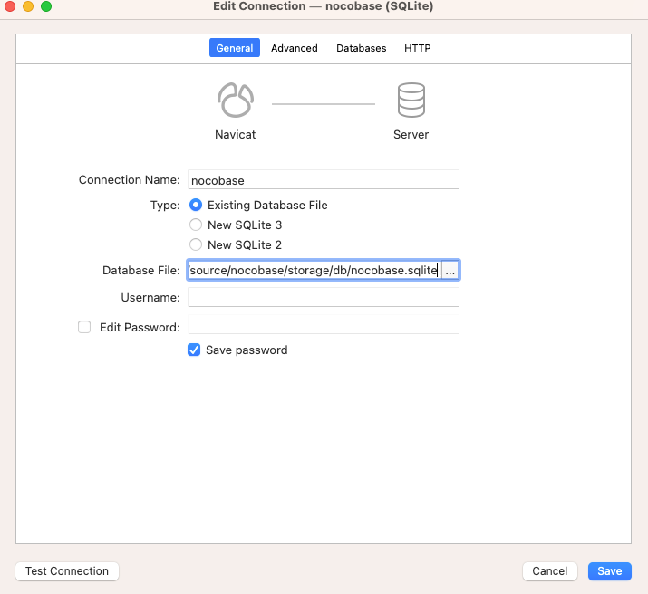Switch to the Advanced tab
Screen dimensions: 648x594
294,48
